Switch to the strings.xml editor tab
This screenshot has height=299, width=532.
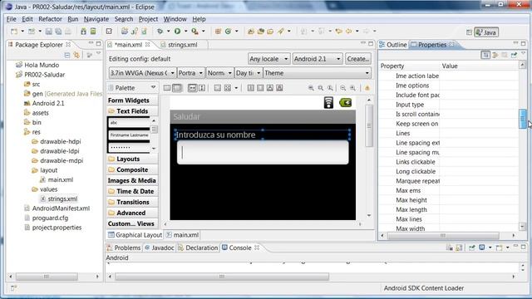pos(183,45)
